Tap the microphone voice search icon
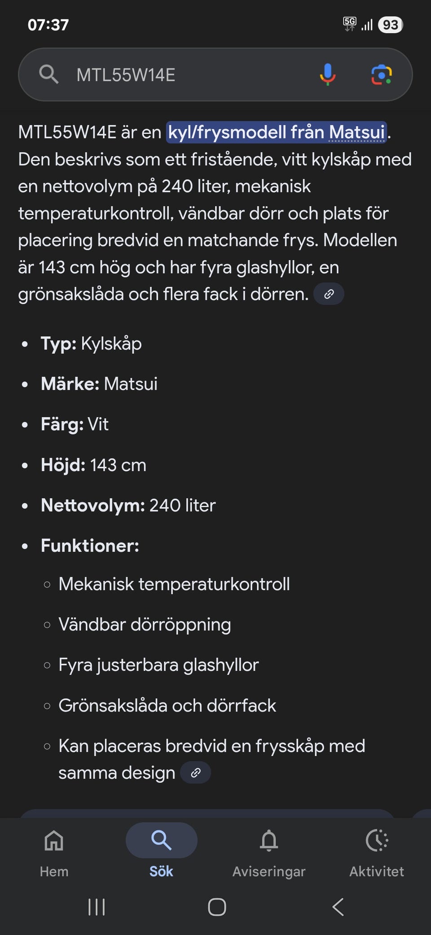 tap(328, 74)
